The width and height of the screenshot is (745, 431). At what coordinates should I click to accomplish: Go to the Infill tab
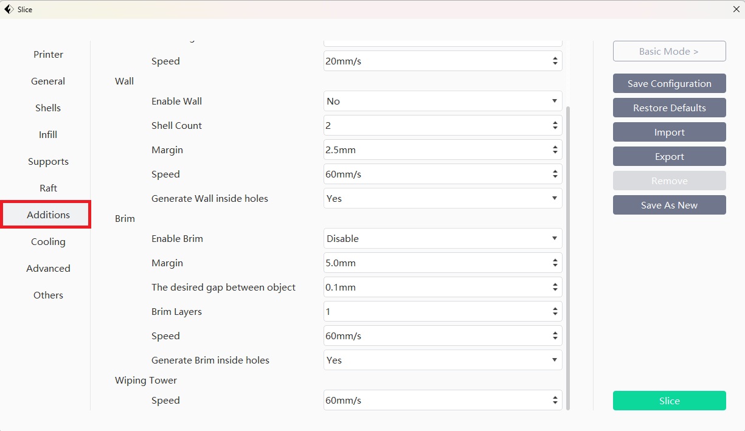click(48, 134)
